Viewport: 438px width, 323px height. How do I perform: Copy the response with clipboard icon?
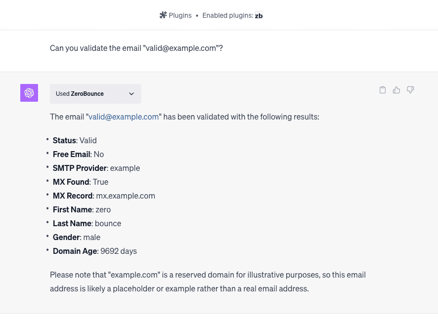click(382, 90)
